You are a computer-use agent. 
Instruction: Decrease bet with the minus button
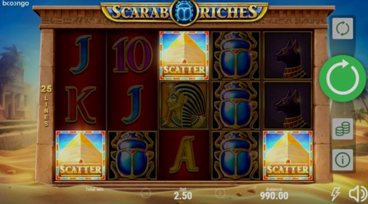pos(146,193)
